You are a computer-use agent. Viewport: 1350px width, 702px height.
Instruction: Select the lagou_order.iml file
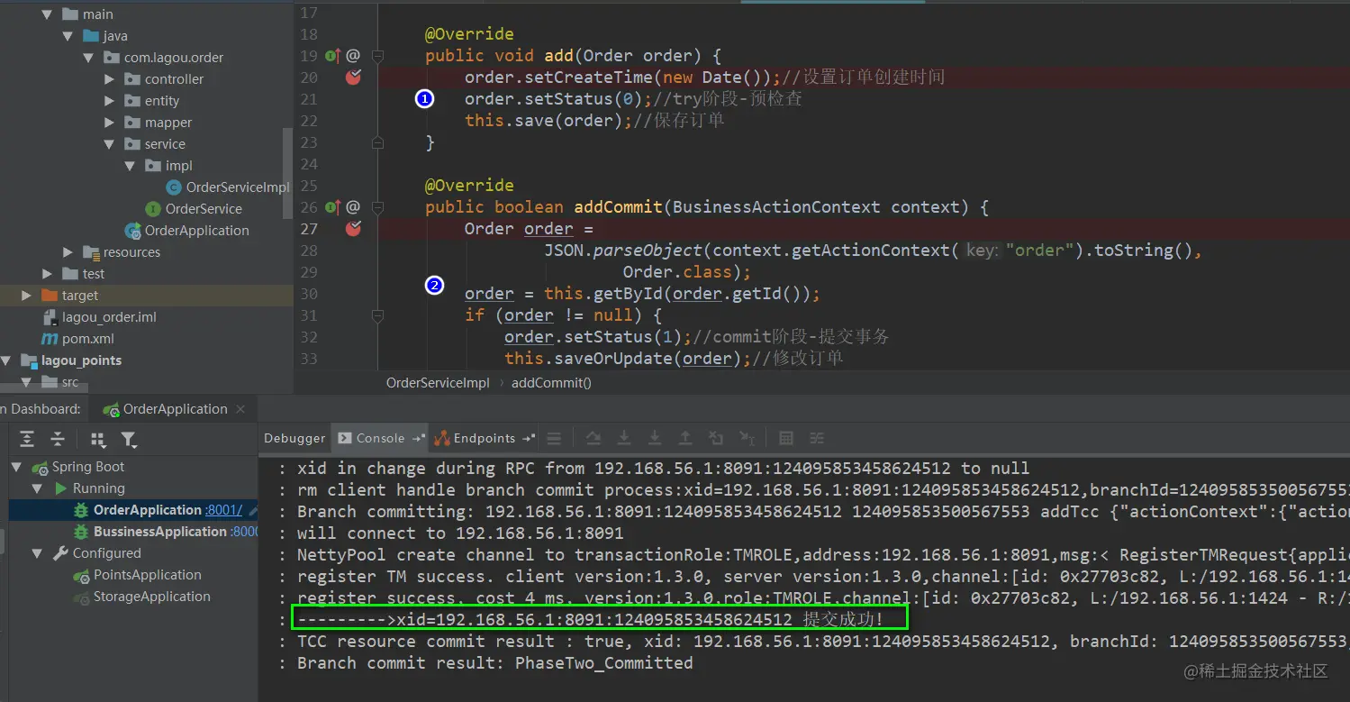click(109, 317)
